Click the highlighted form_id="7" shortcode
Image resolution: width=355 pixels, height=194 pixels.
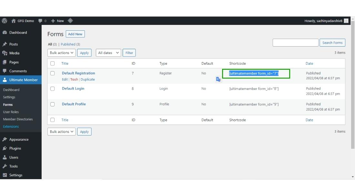[x=254, y=73]
